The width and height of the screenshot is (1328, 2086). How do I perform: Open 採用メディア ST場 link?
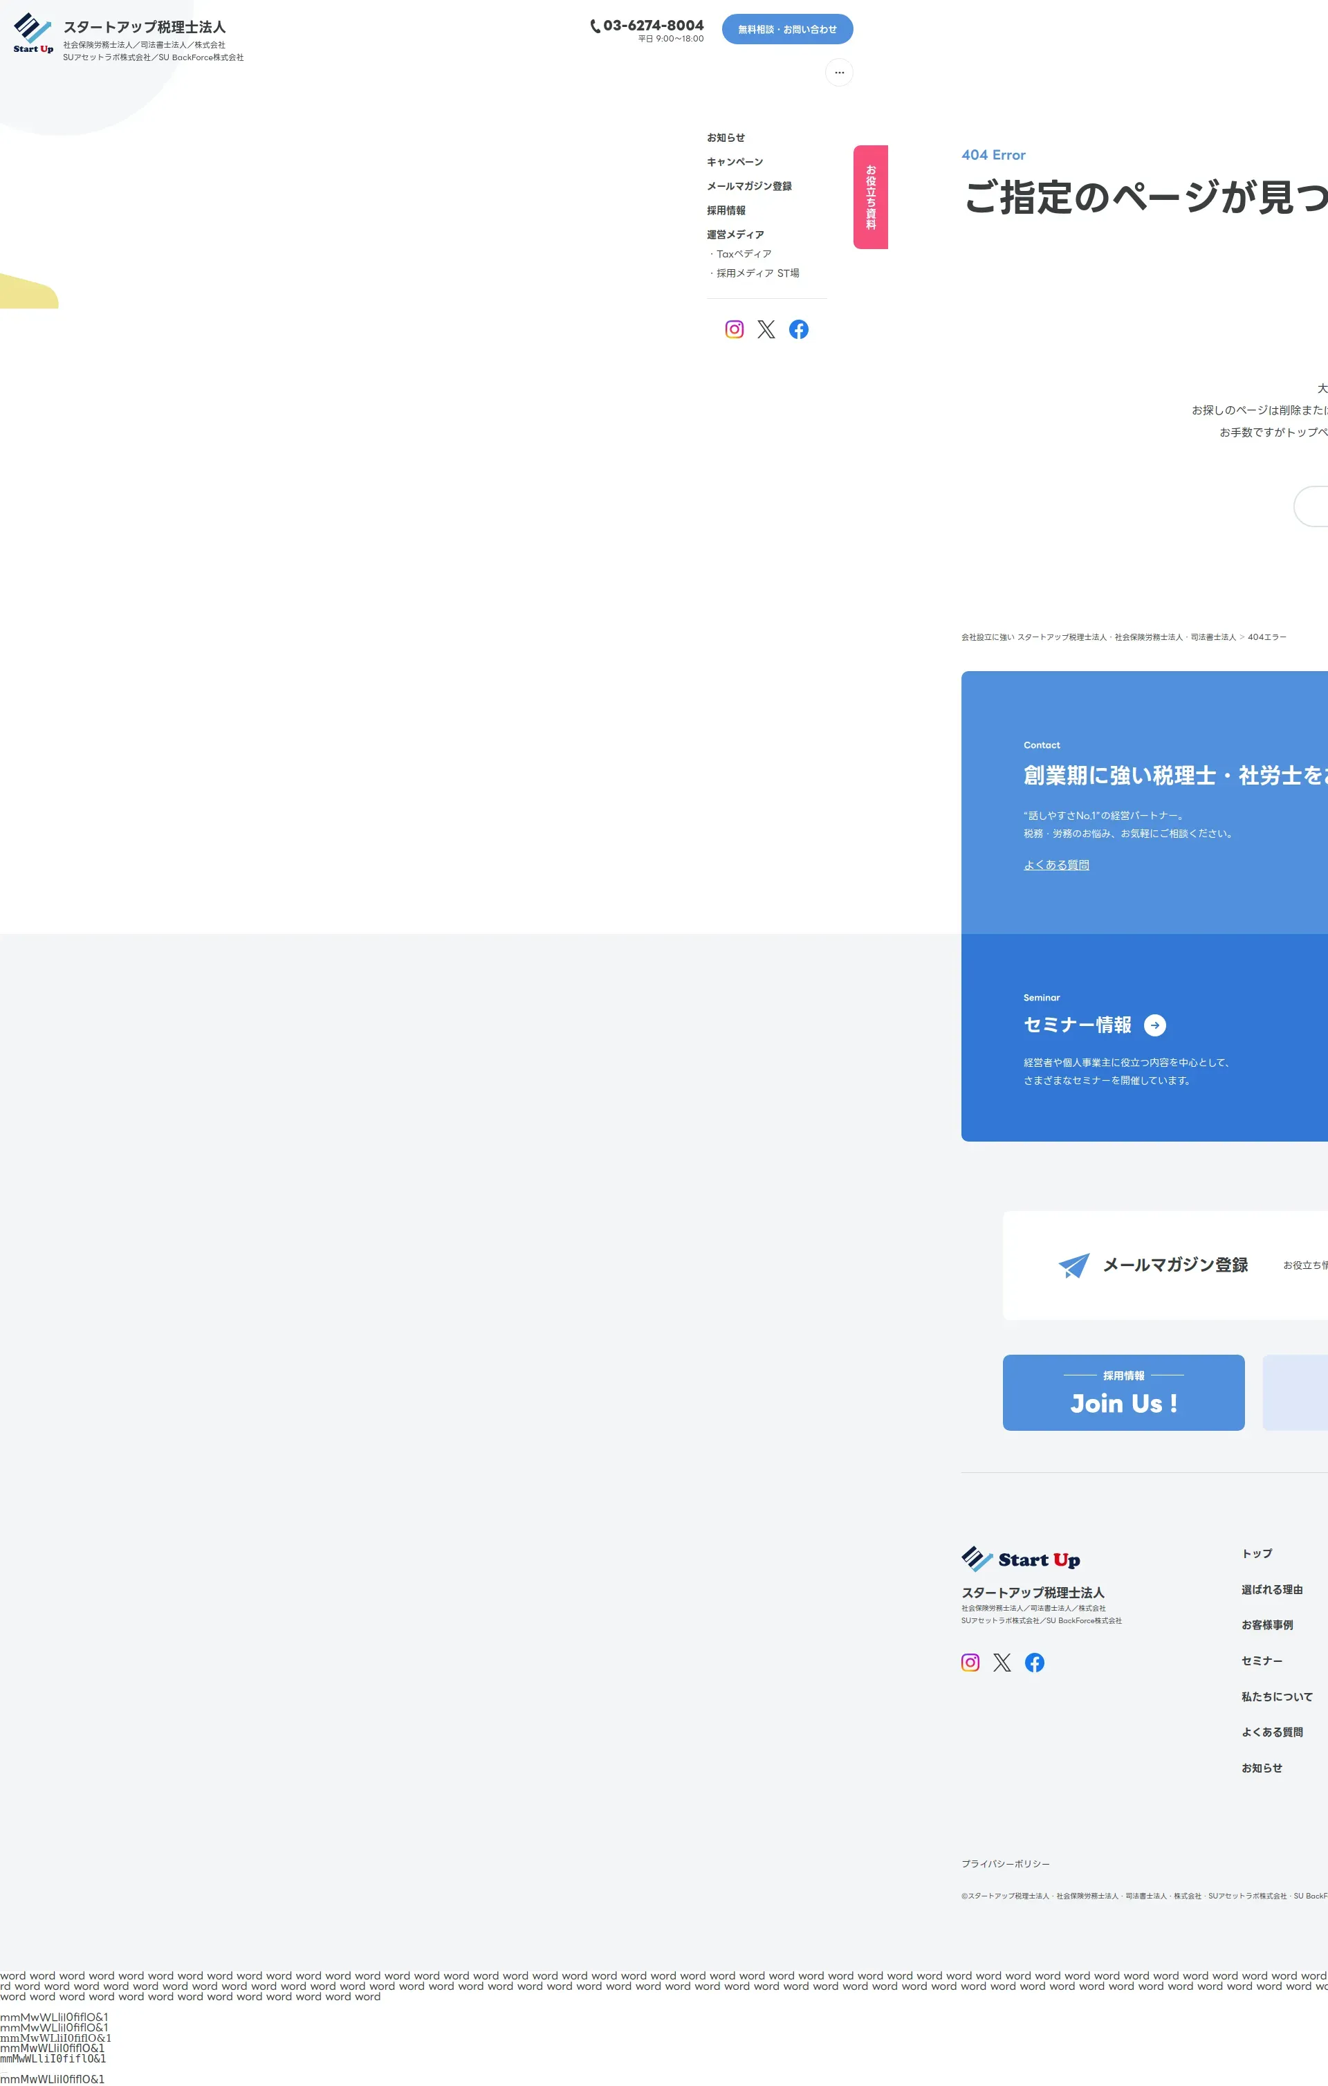(x=757, y=273)
